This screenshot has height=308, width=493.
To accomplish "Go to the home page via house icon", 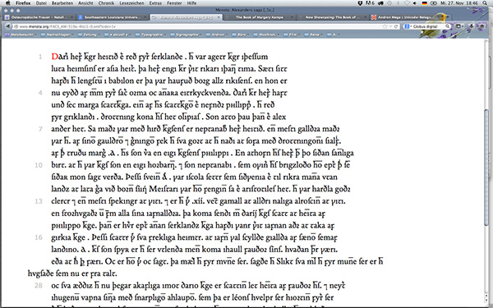I will click(x=481, y=26).
